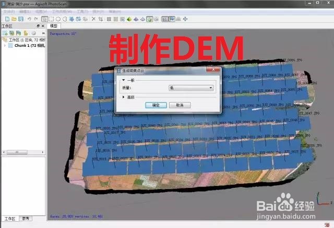
Task: Select the Navigation arrow tool
Action: [44, 19]
